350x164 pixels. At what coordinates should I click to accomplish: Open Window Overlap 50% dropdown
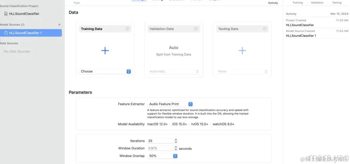pyautogui.click(x=162, y=156)
